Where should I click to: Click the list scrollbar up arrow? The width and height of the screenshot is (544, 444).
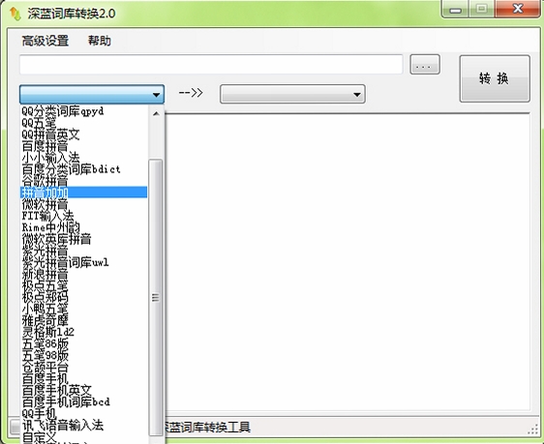[x=156, y=114]
